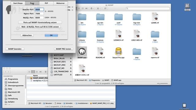Click the horizontal scrollbar in bottom Finder window
196x110 pixels.
click(69, 101)
